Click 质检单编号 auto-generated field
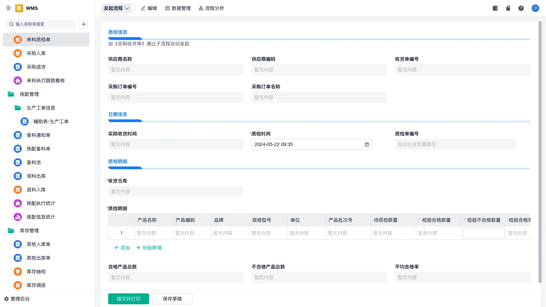This screenshot has height=307, width=546. (456, 144)
